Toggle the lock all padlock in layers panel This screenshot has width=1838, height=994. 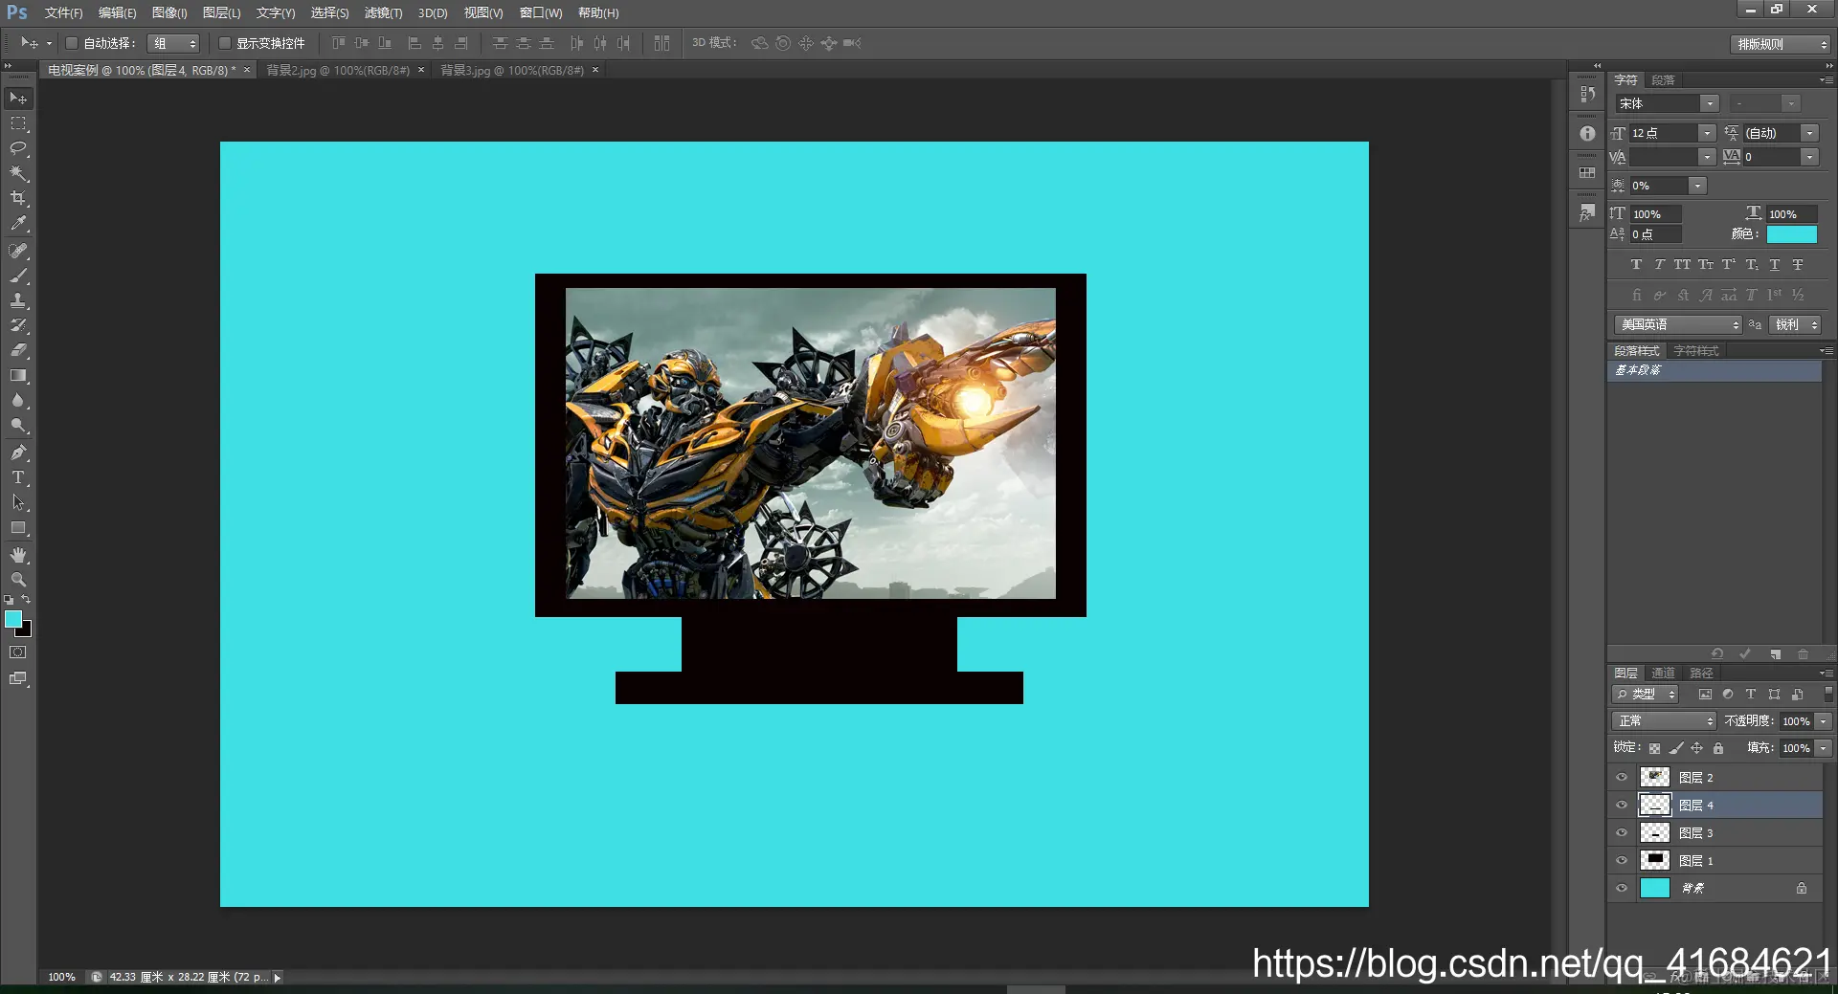[1718, 748]
